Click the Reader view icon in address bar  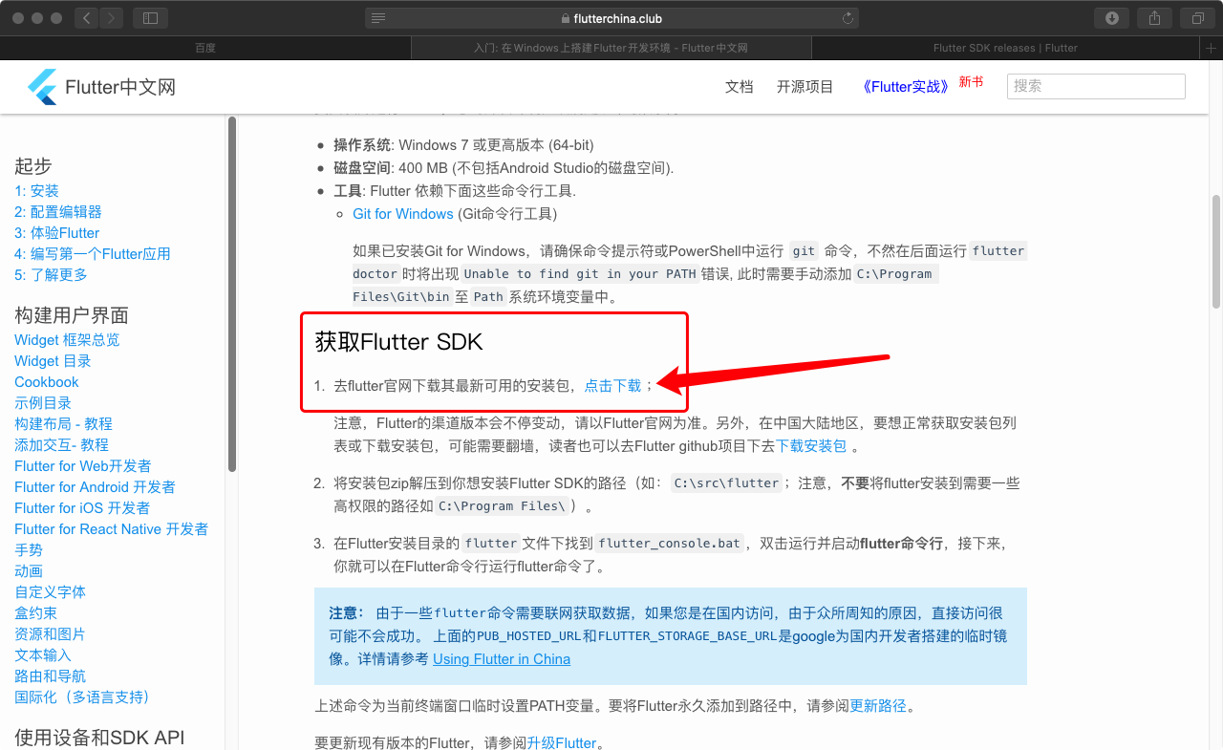pos(378,18)
